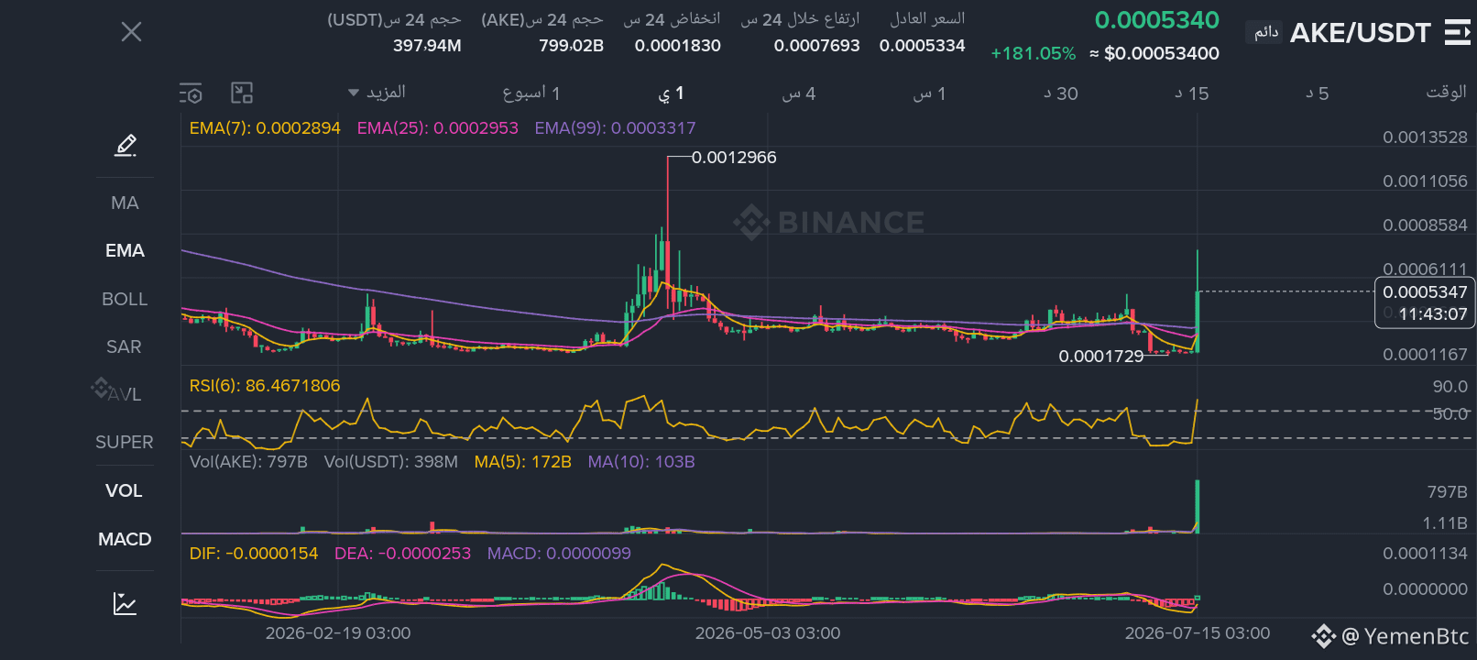1477x660 pixels.
Task: Click the DEA value label
Action: [403, 554]
